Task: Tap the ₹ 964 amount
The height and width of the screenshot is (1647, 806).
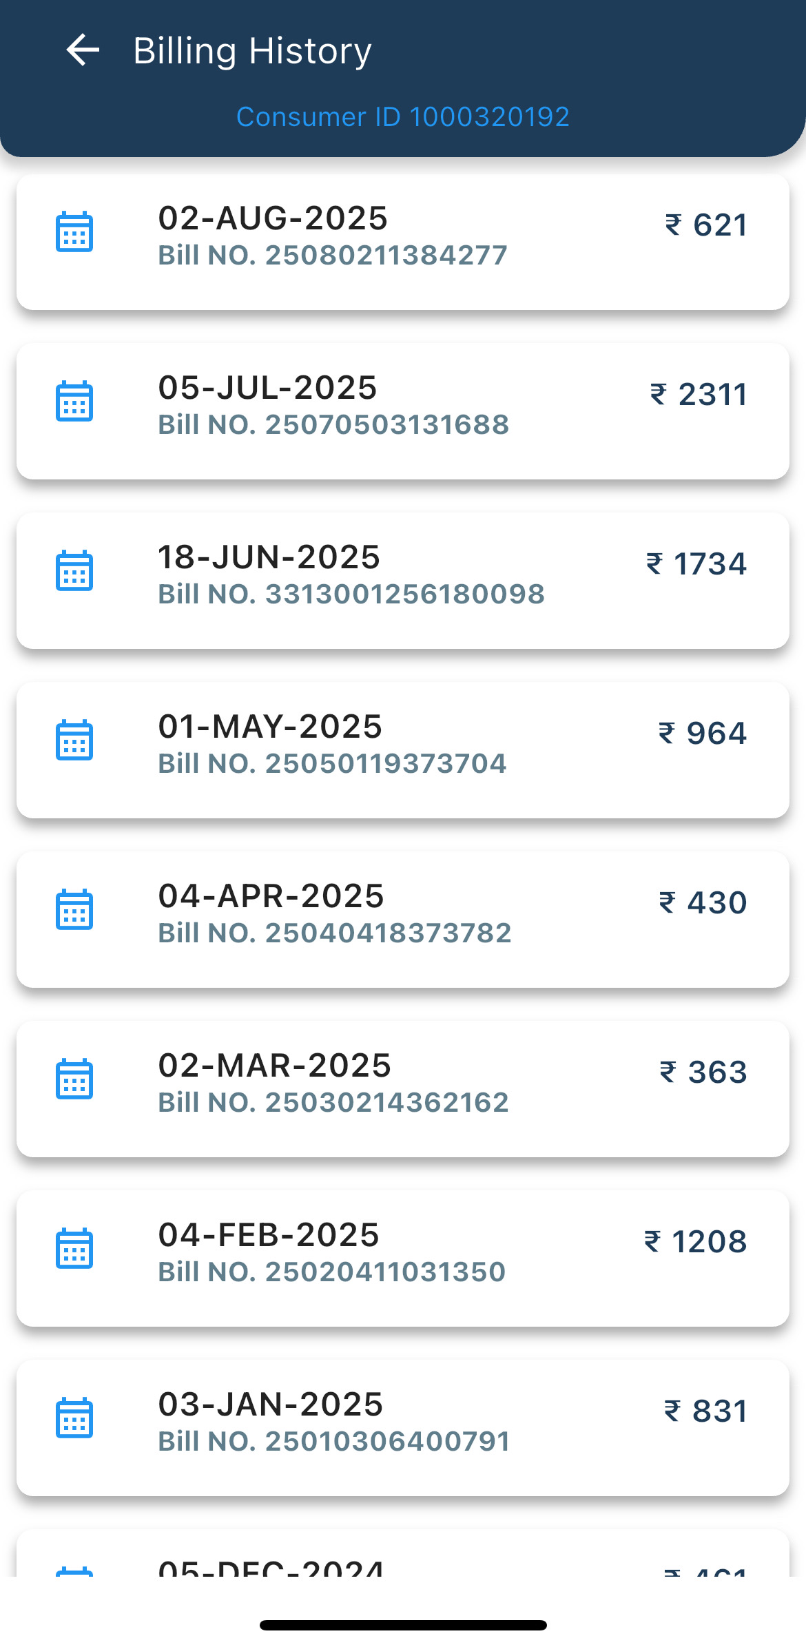Action: point(703,733)
